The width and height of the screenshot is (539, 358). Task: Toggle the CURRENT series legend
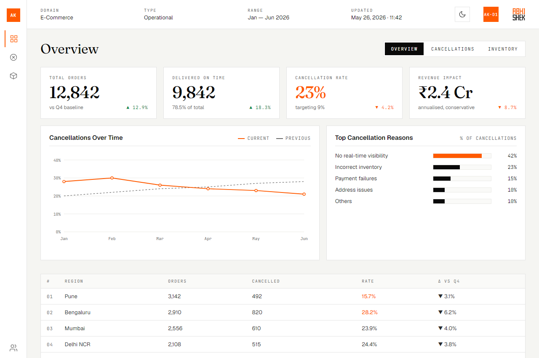pos(253,138)
